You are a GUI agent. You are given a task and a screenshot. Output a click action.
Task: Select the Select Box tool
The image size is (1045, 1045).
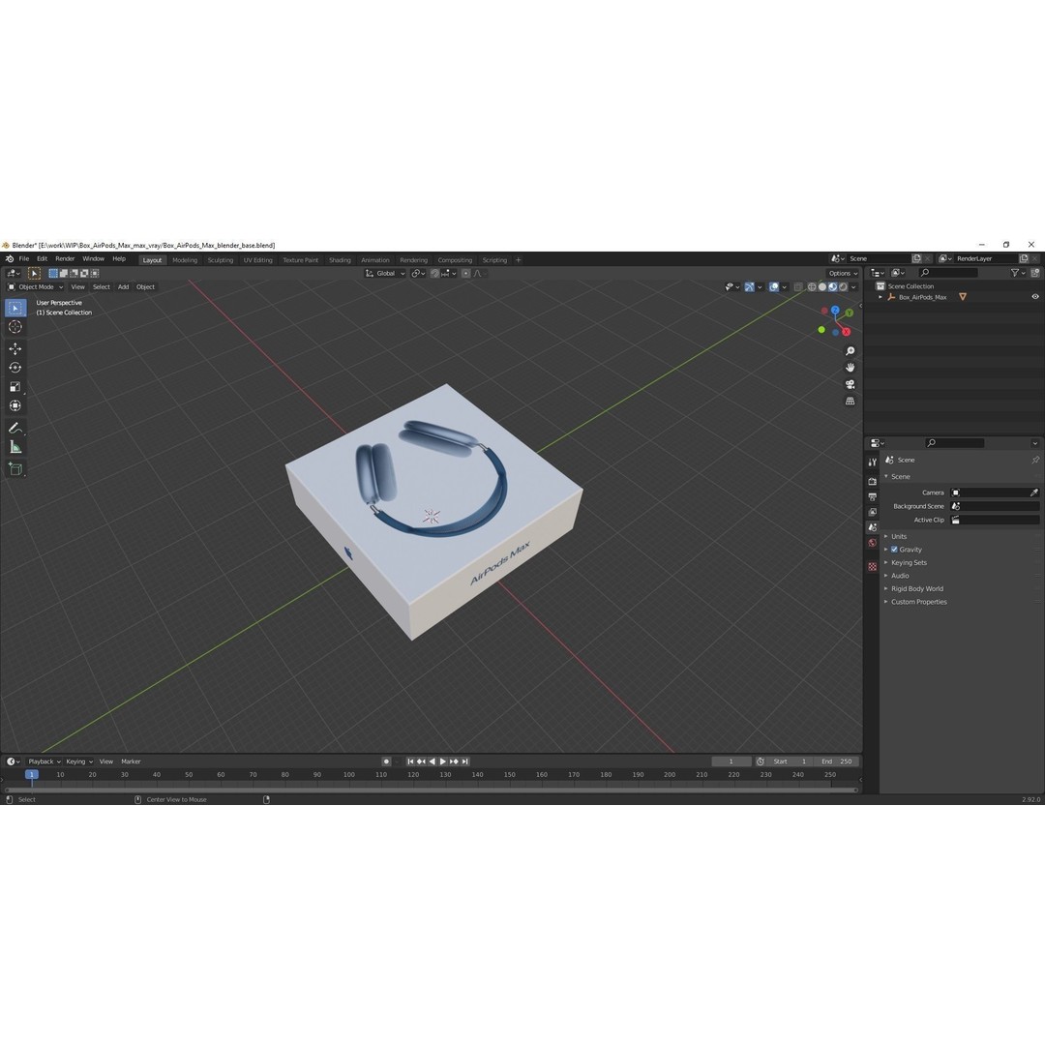pos(15,308)
